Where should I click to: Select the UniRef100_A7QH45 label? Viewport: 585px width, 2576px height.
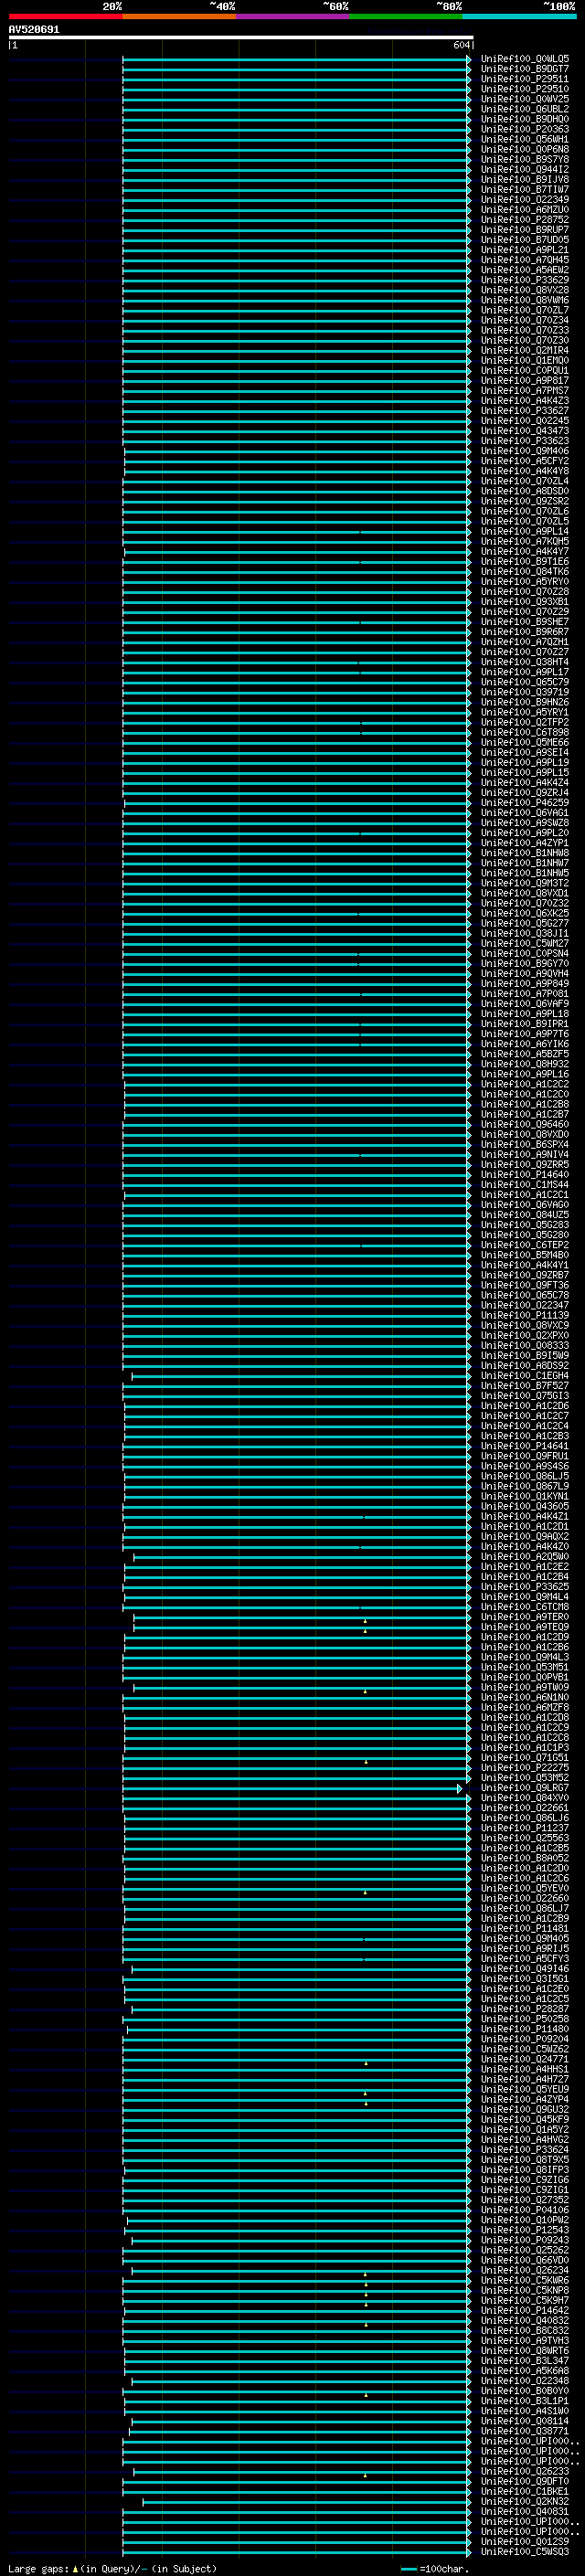(525, 260)
